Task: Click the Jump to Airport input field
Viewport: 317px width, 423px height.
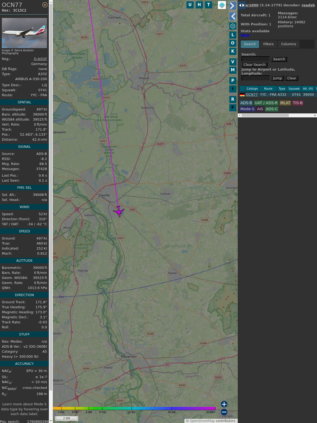Action: 255,78
